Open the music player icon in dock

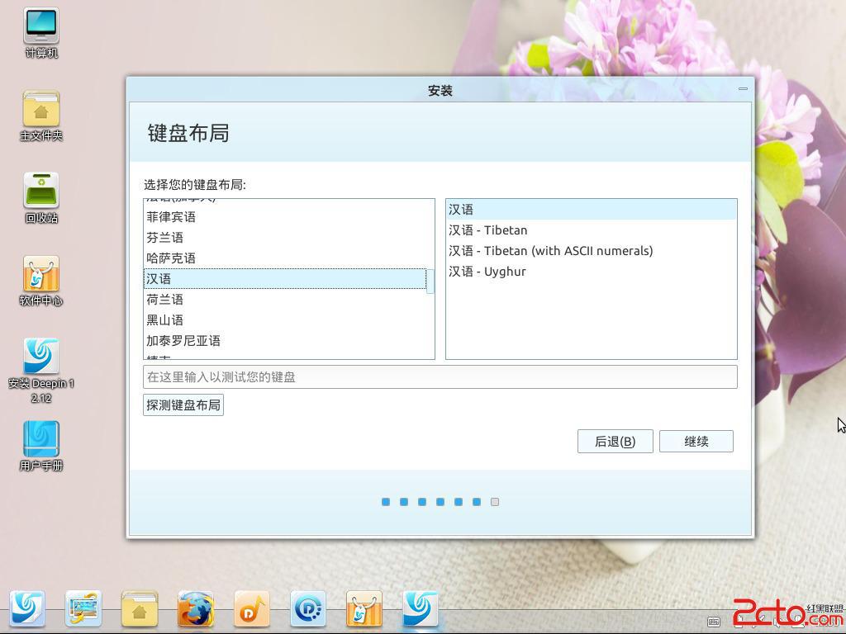coord(251,608)
